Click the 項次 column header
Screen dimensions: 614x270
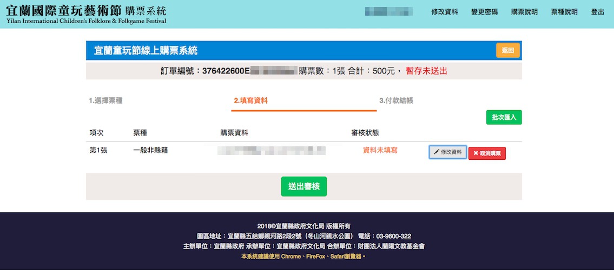[97, 133]
